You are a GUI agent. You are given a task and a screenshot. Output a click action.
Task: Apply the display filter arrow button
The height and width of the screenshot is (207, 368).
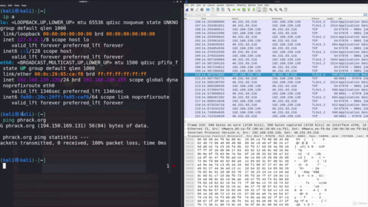click(x=366, y=15)
